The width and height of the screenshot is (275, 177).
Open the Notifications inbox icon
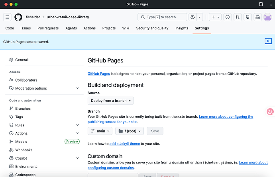point(257,17)
